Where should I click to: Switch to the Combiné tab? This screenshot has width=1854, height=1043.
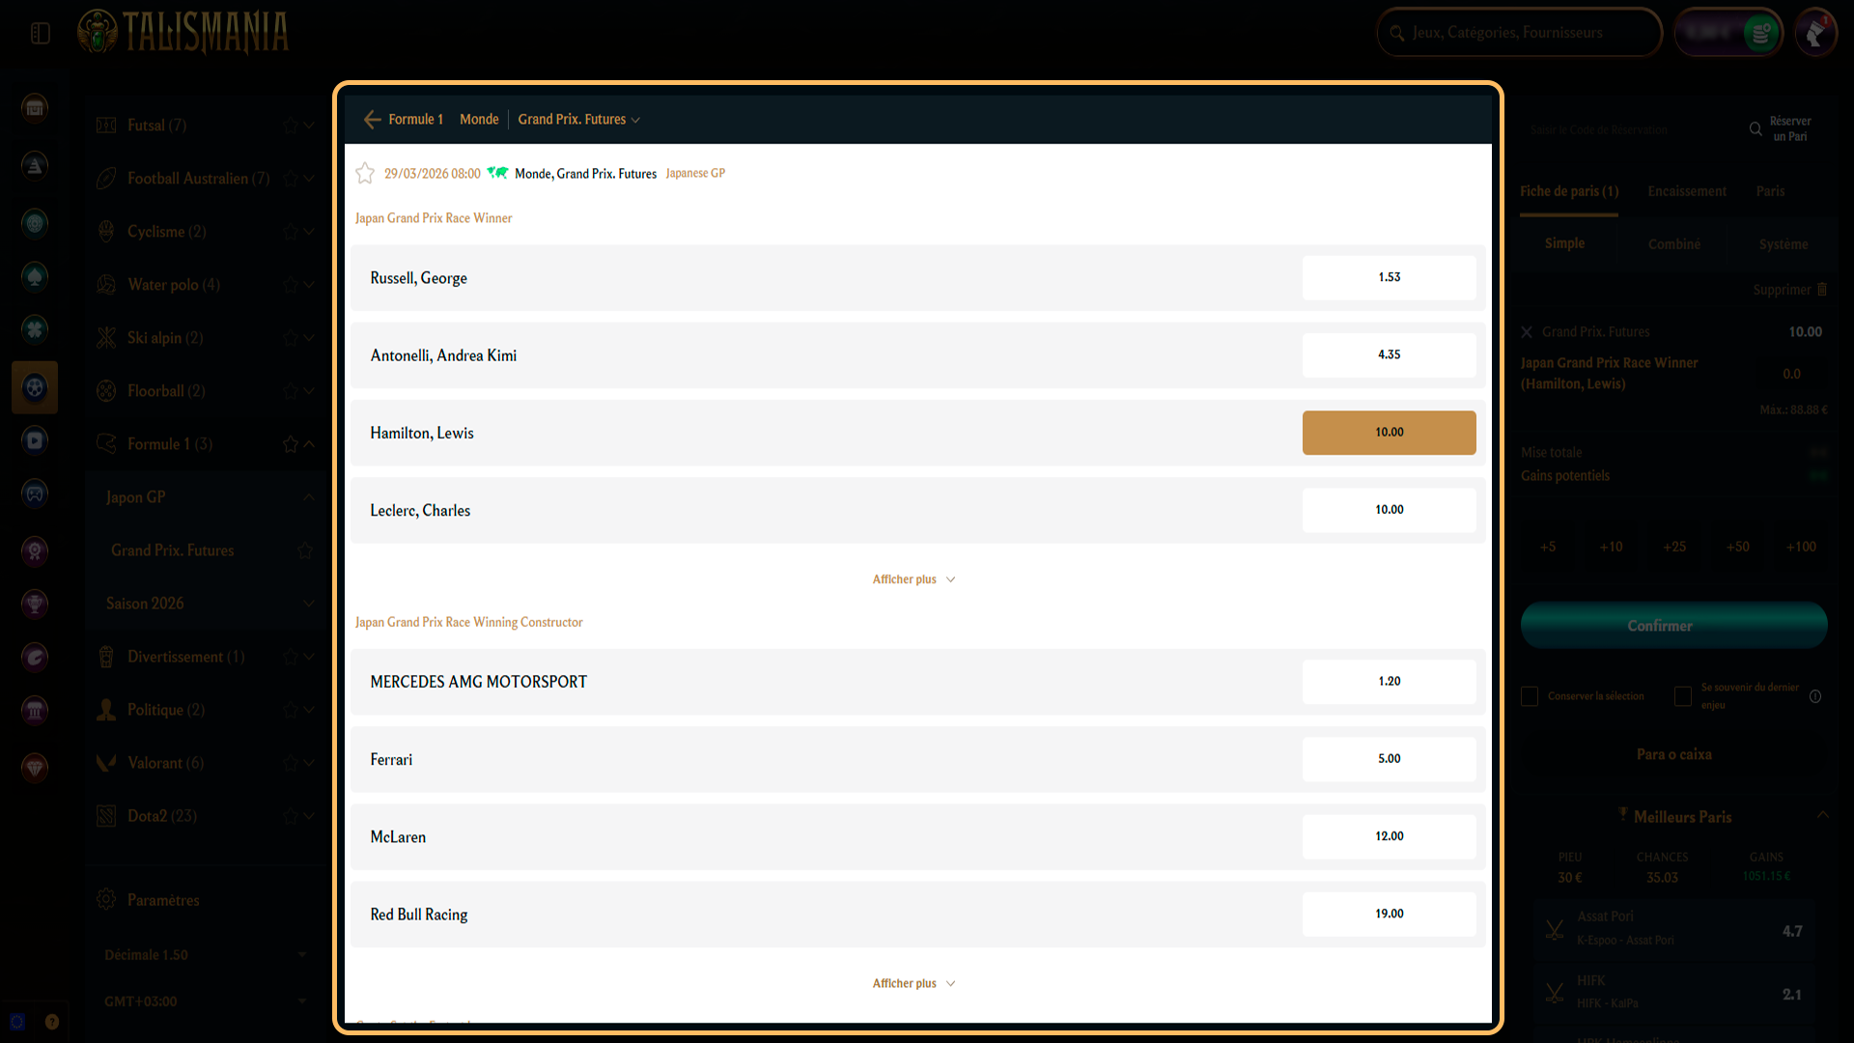coord(1673,243)
